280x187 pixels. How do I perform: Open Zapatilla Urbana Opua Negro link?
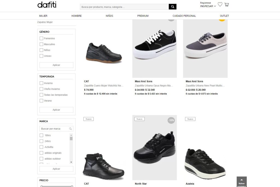point(154,86)
